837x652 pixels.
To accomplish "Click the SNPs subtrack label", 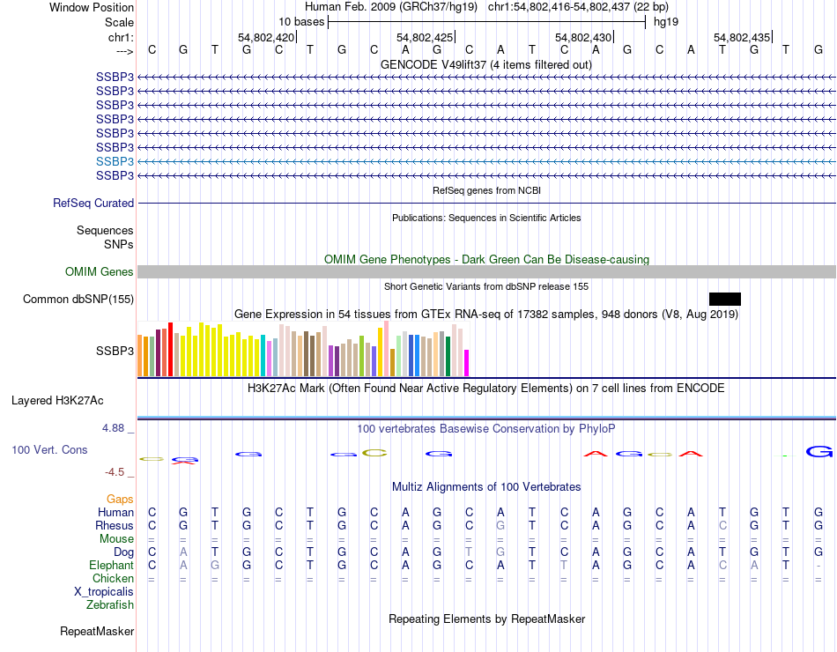I will tap(119, 244).
